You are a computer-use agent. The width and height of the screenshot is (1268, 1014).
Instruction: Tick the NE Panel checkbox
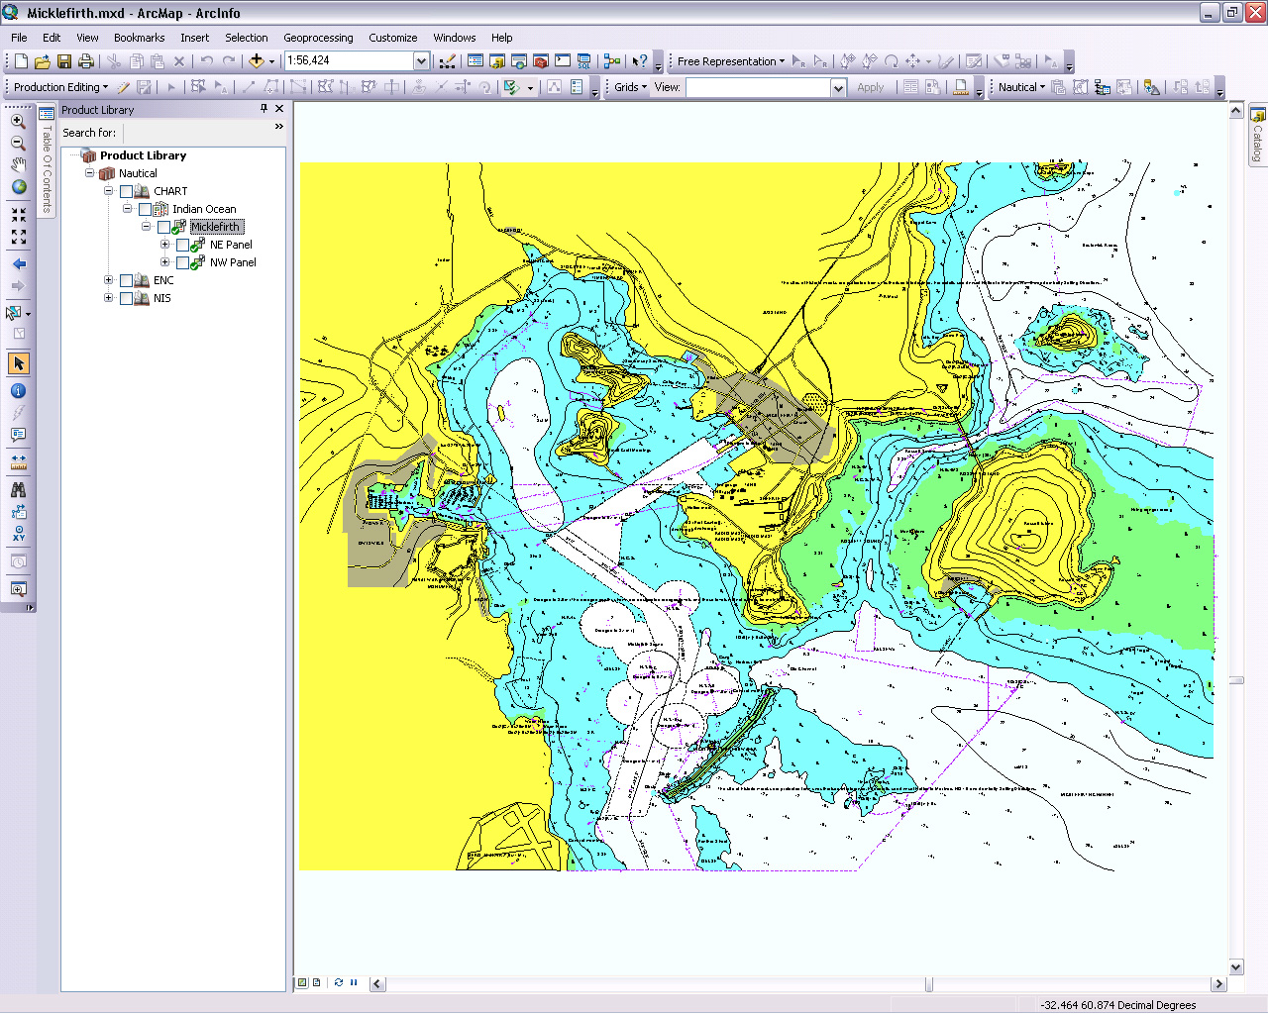(x=182, y=246)
